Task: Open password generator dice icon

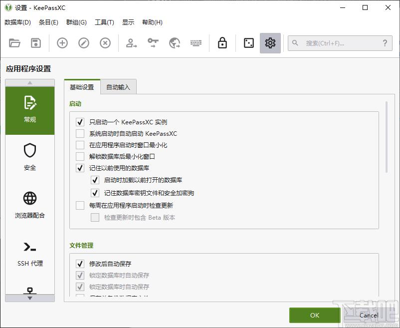Action: pos(249,43)
